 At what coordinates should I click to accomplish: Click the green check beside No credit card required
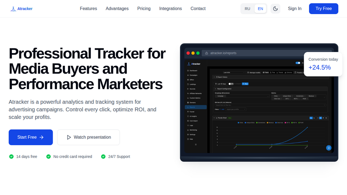48,156
